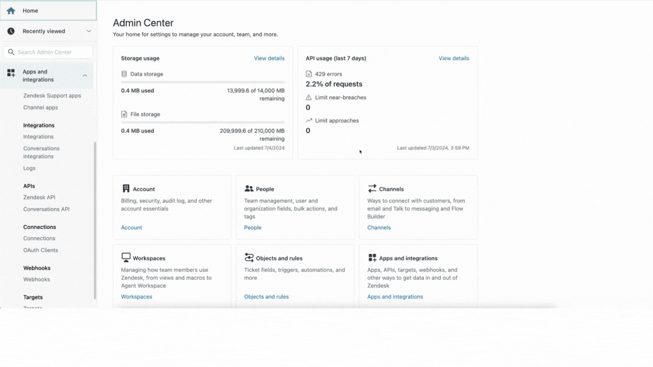View details for API usage
The height and width of the screenshot is (367, 653).
pos(453,58)
